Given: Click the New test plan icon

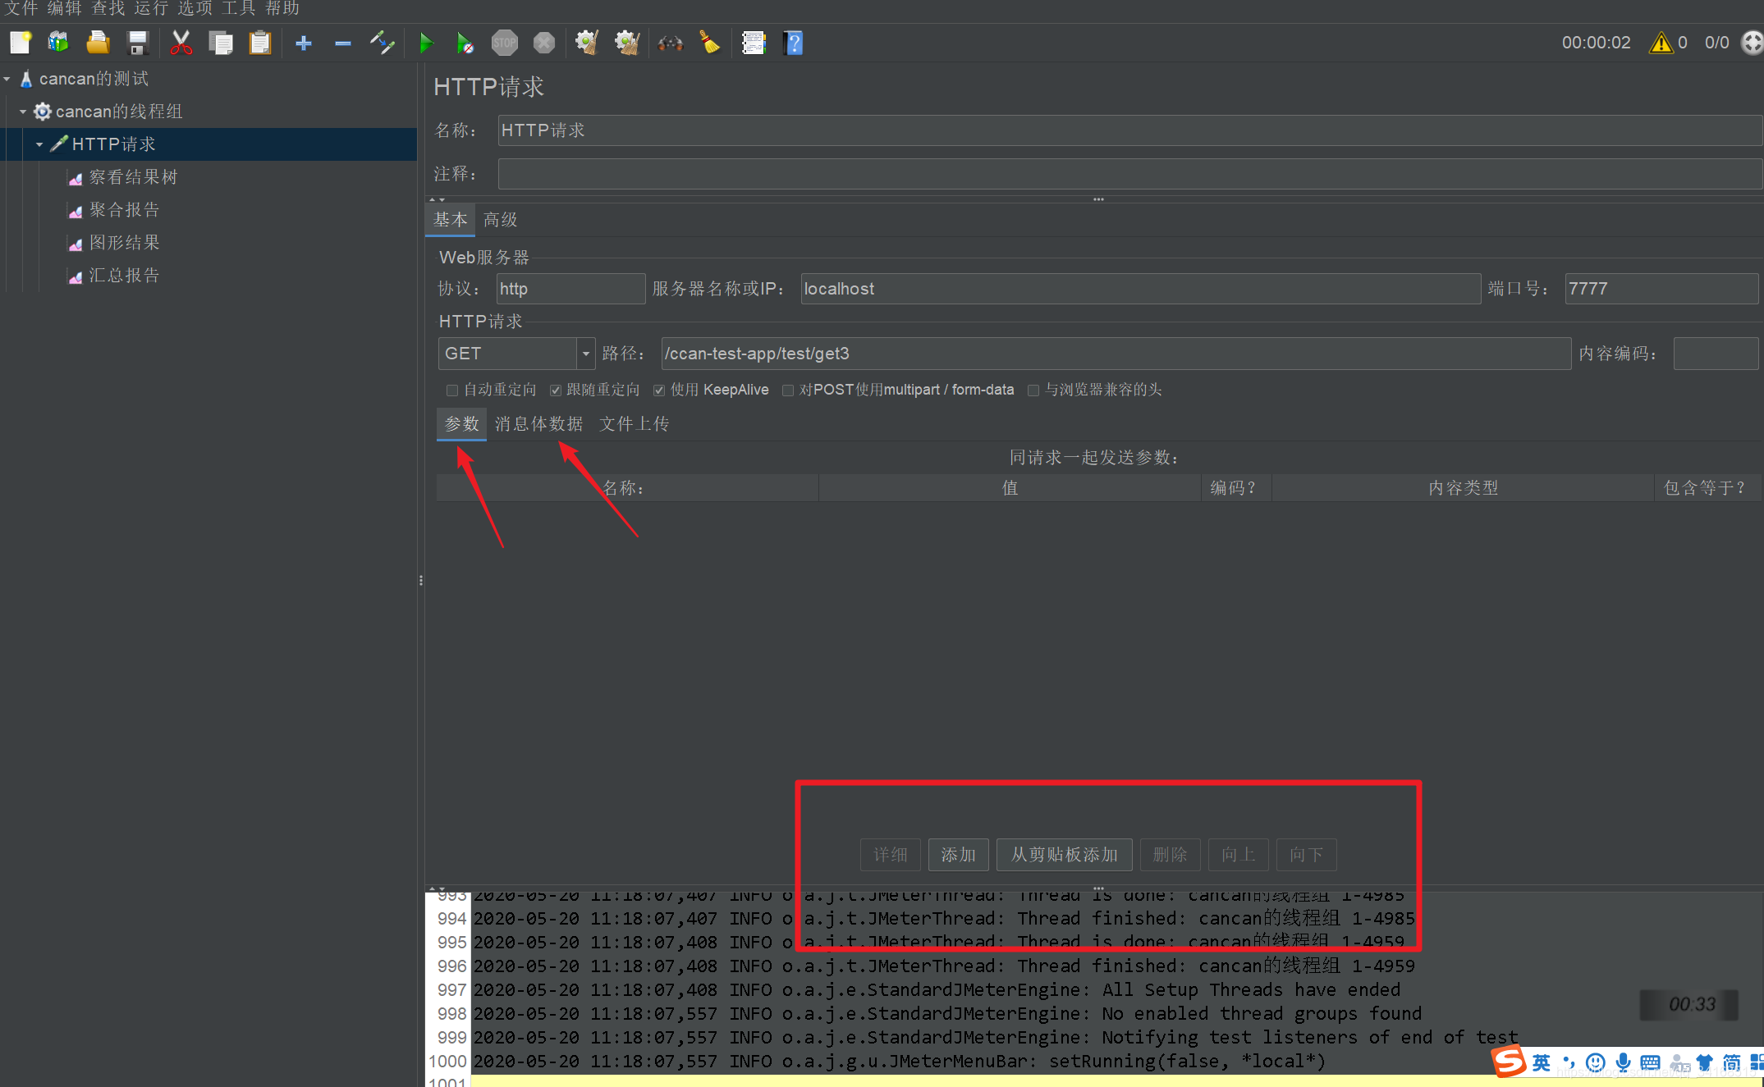Looking at the screenshot, I should click(x=20, y=43).
